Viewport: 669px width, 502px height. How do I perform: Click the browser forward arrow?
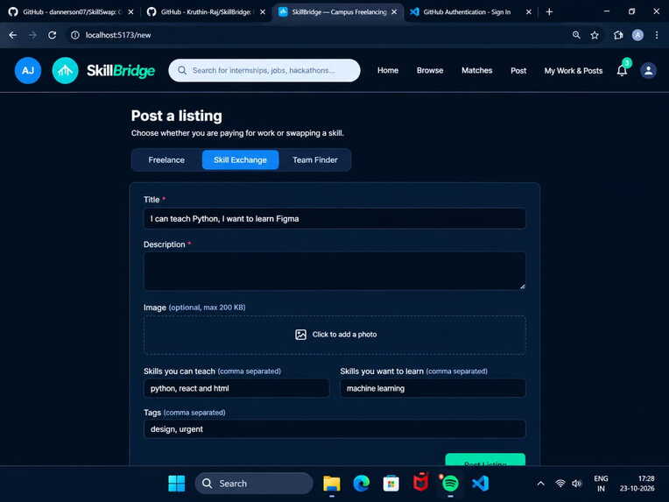32,35
